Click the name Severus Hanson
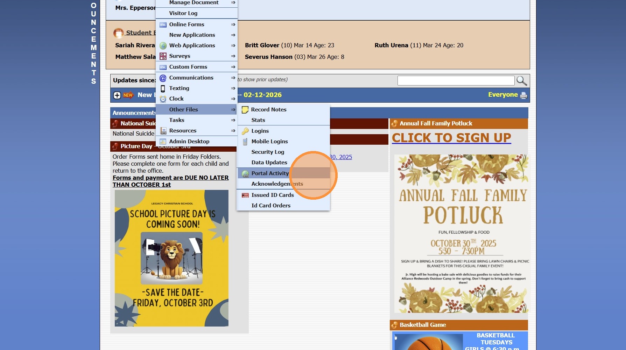The image size is (626, 350). (269, 57)
